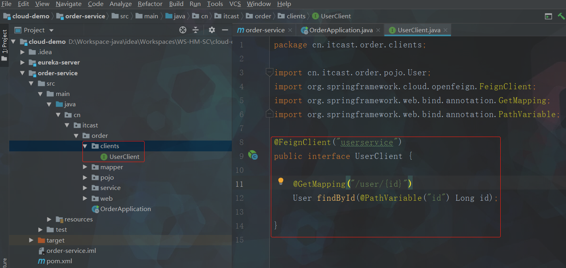This screenshot has height=268, width=566.
Task: Open the File menu
Action: [6, 4]
